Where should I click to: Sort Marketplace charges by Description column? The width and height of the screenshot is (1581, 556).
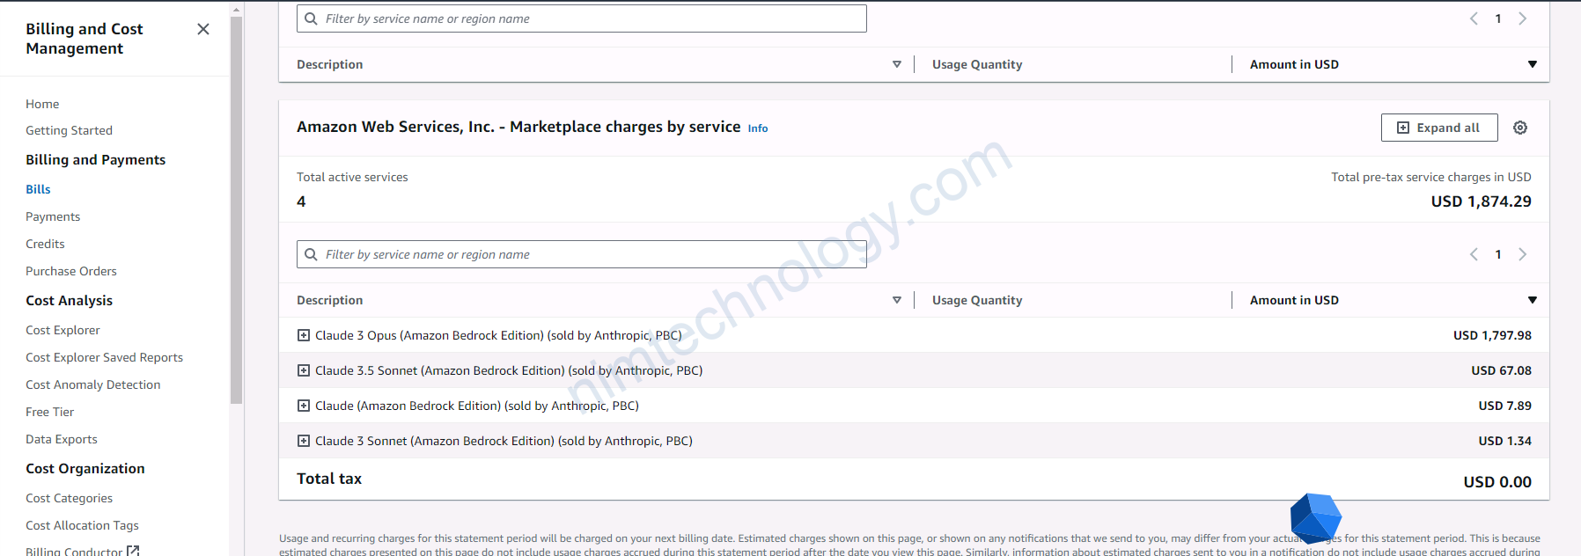tap(896, 300)
